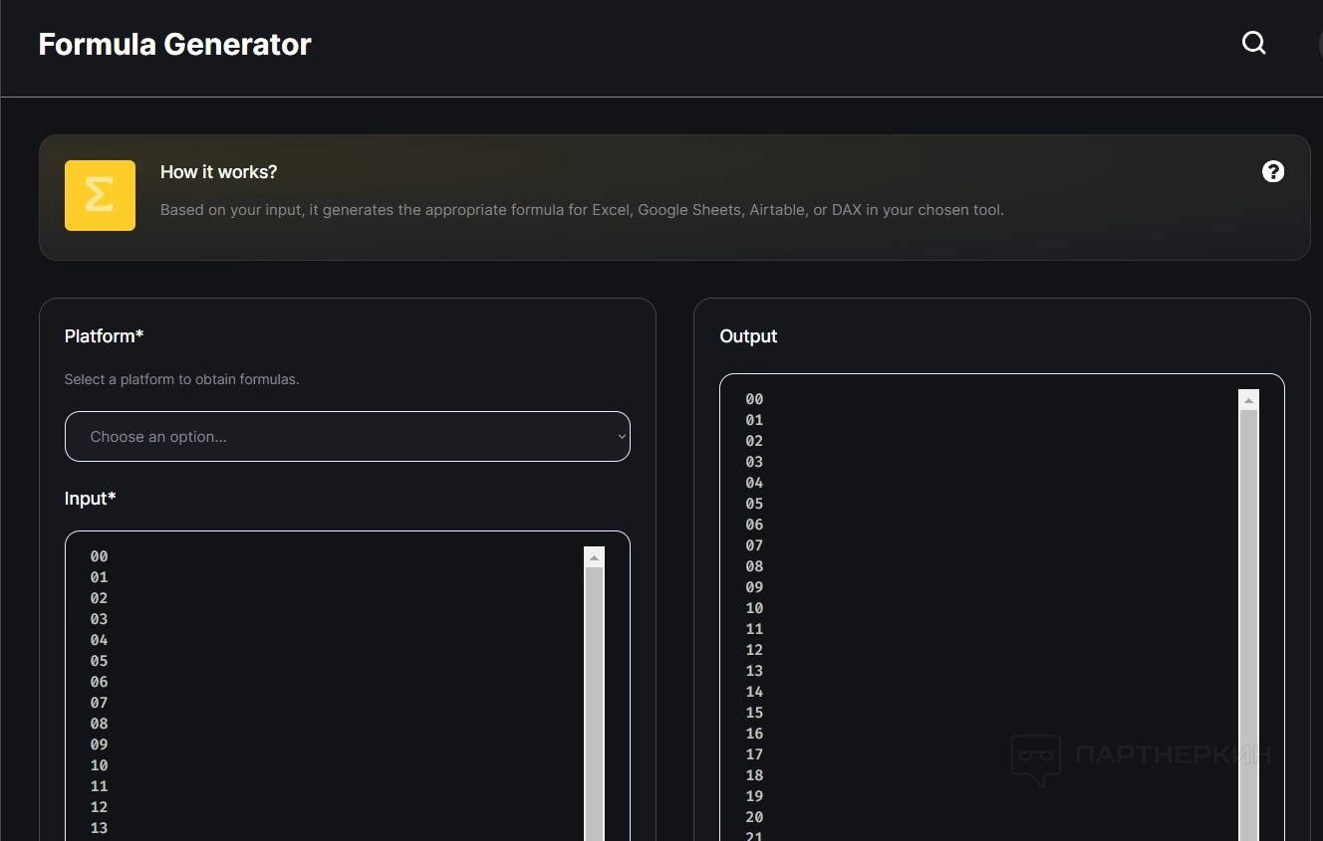Select line number 06 in the Input editor
1323x841 pixels.
pos(99,682)
